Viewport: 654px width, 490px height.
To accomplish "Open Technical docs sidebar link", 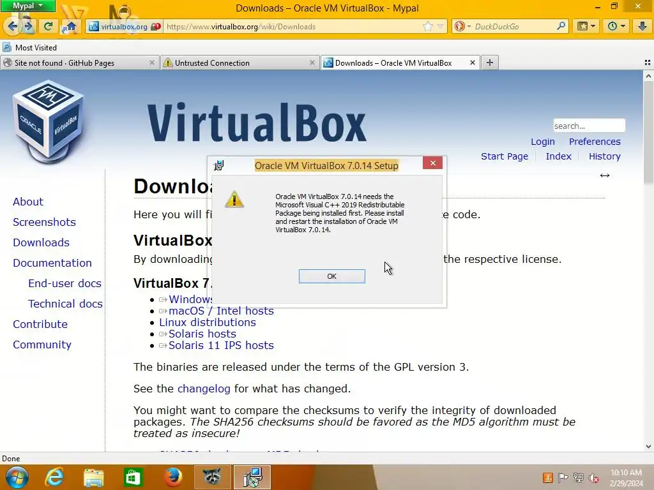I will pyautogui.click(x=65, y=304).
